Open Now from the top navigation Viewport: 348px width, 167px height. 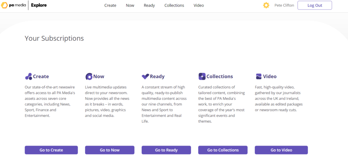pos(130,5)
